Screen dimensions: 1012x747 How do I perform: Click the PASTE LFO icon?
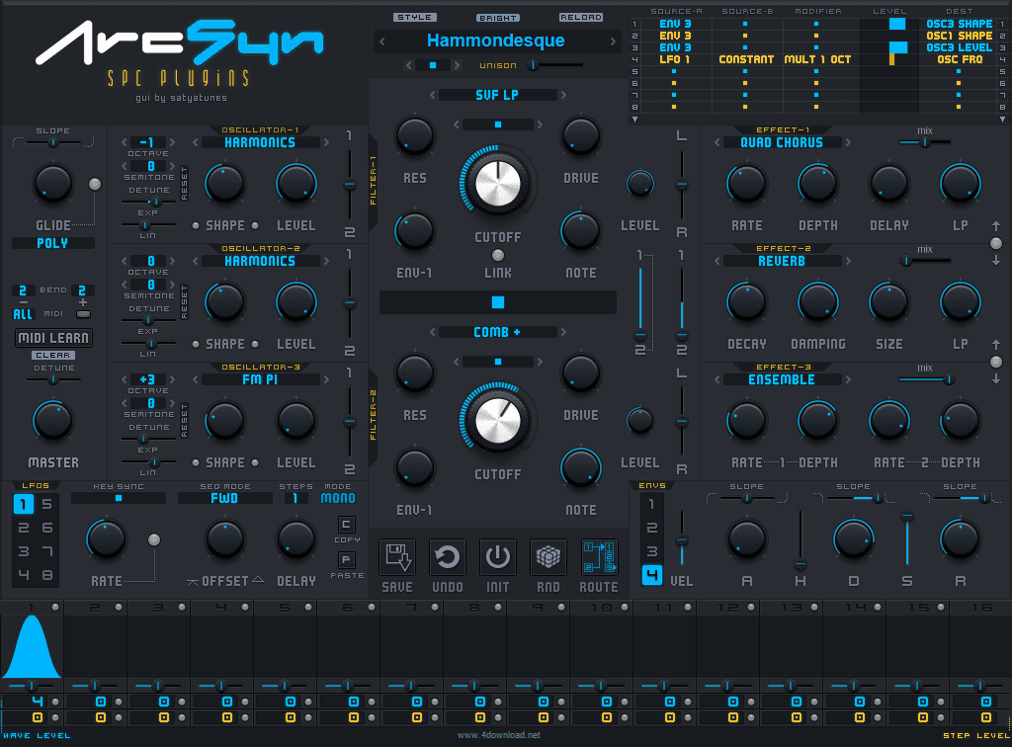coord(347,559)
